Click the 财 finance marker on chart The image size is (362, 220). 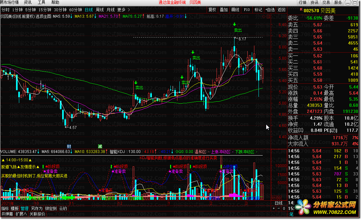click(x=69, y=147)
